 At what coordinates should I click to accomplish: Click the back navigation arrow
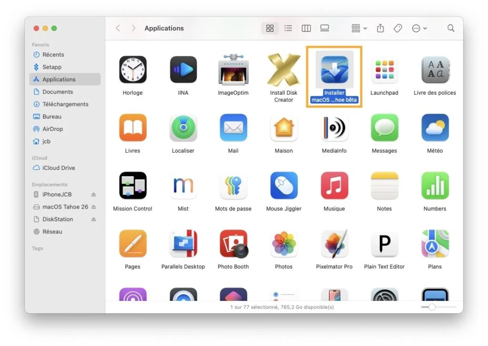tap(118, 28)
